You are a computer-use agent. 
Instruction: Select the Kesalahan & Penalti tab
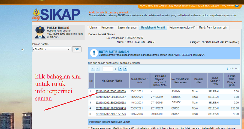[x=153, y=28]
